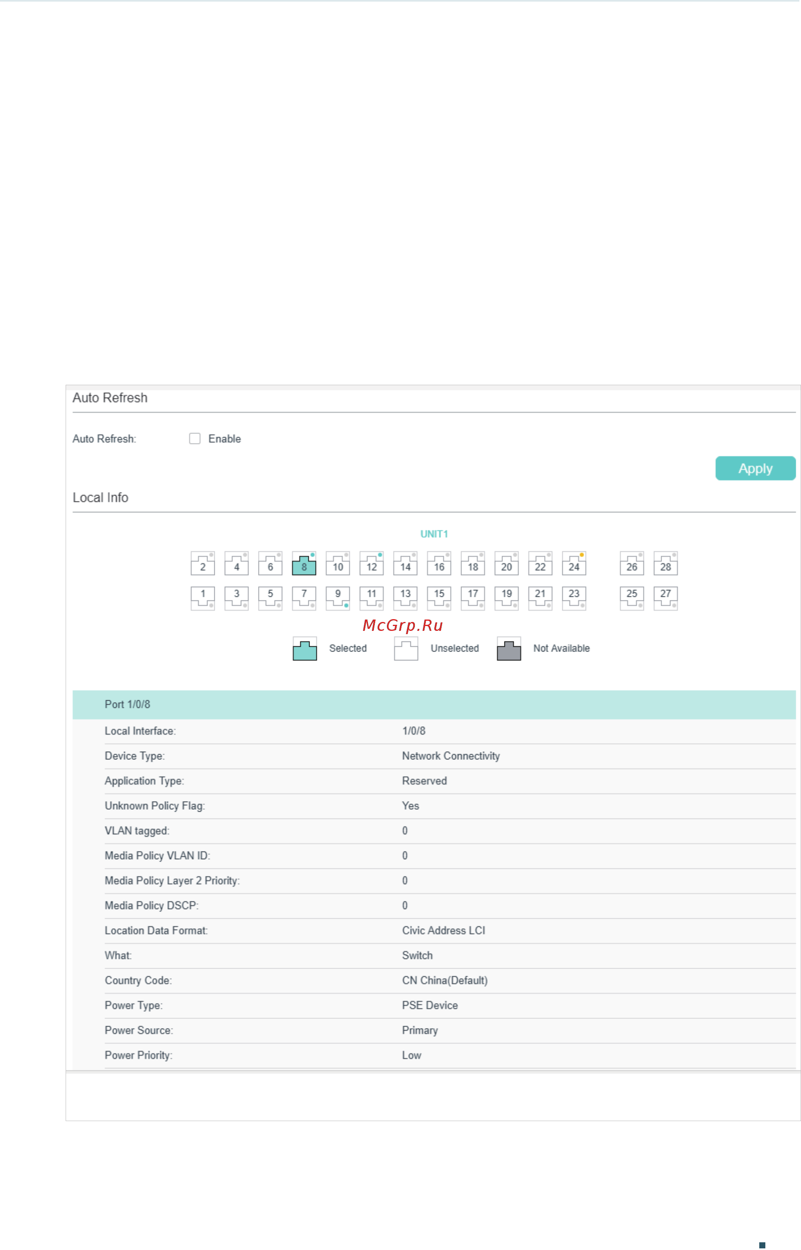Select port 24 icon
The image size is (801, 1250).
coord(574,564)
